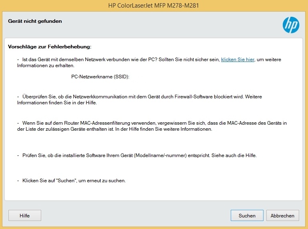Click the 'Ist das Gerät mit demselben Netzwerk' line
The height and width of the screenshot is (229, 308).
point(149,62)
